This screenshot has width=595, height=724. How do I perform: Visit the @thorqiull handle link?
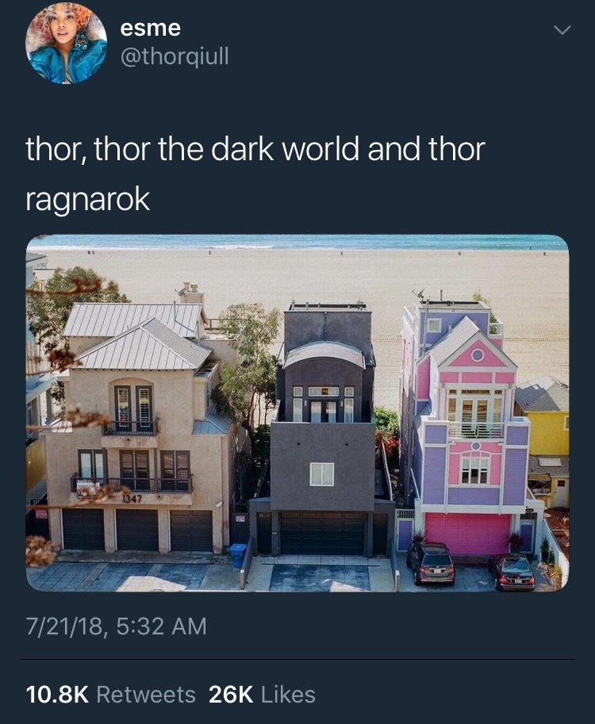coord(175,57)
